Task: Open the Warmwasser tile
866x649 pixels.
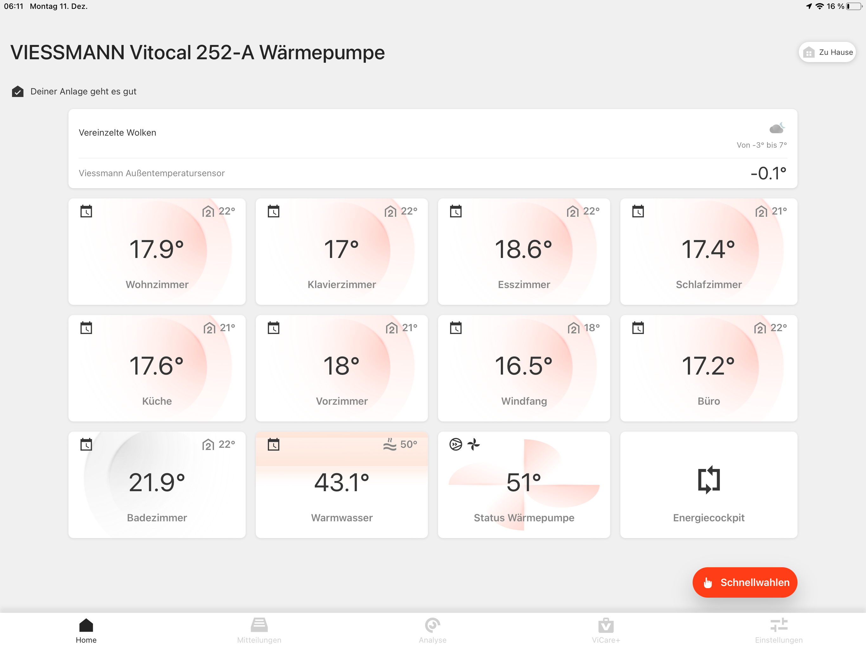Action: pos(341,485)
